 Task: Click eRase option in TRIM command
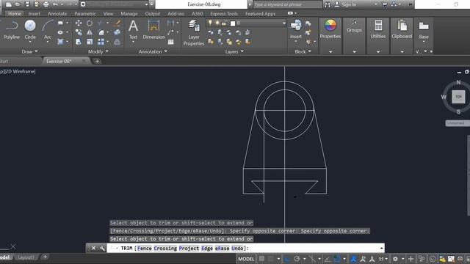coord(222,248)
